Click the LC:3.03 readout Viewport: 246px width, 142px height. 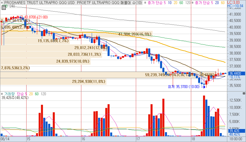tap(233, 2)
